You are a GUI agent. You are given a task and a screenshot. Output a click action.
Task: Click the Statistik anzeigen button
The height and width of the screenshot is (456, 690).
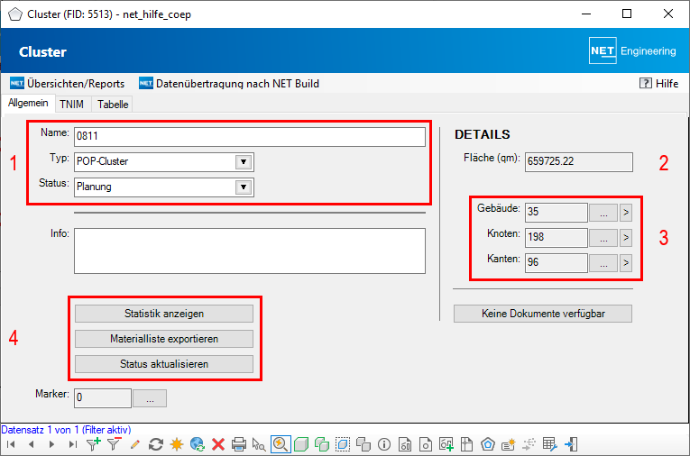(x=164, y=314)
